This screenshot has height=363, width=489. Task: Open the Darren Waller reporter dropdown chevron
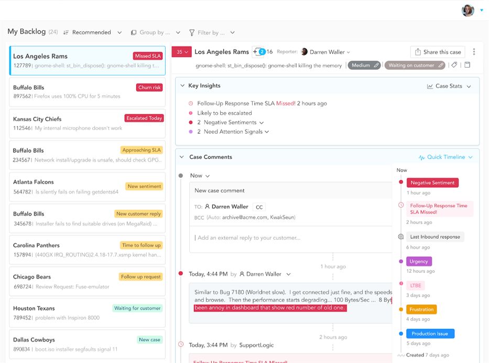click(x=349, y=52)
